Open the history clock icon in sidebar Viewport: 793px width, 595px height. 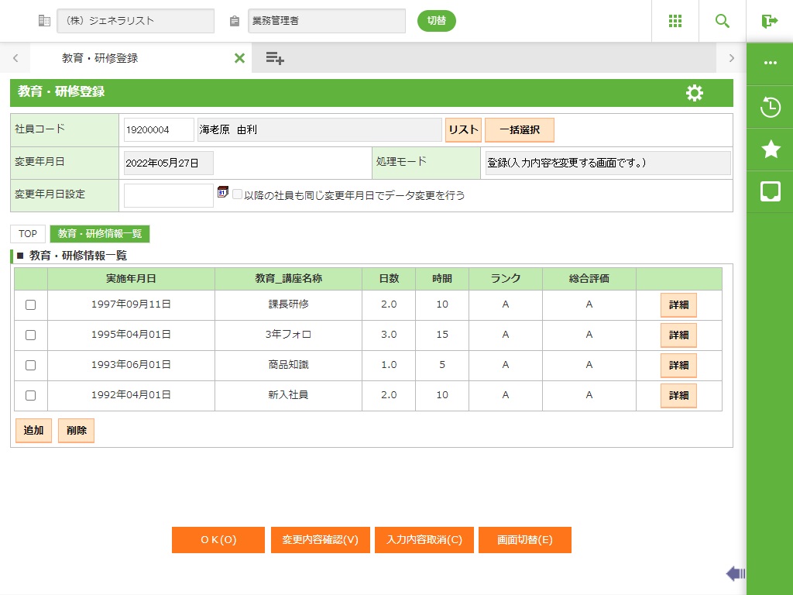(x=770, y=107)
